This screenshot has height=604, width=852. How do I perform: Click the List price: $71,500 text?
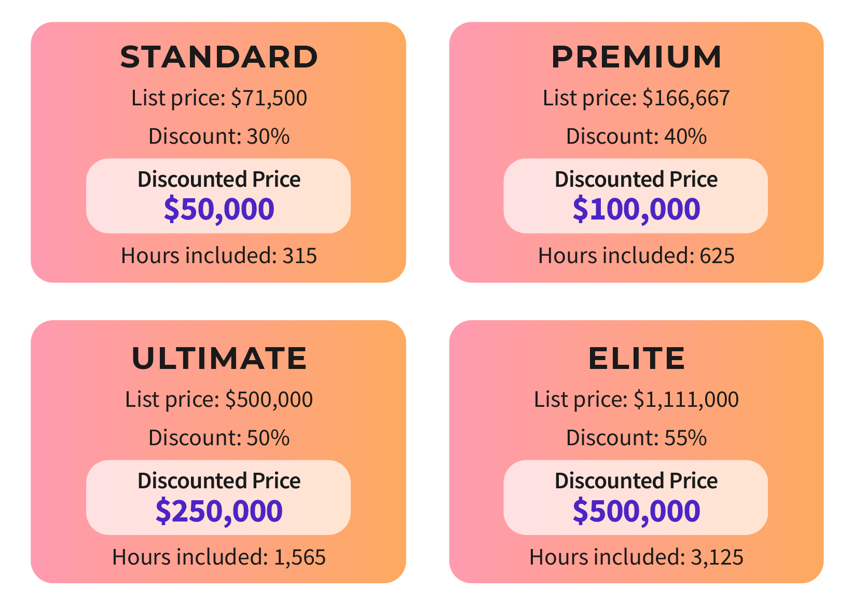219,98
